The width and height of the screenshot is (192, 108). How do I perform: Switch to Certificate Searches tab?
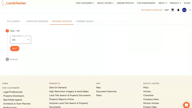pos(37,21)
